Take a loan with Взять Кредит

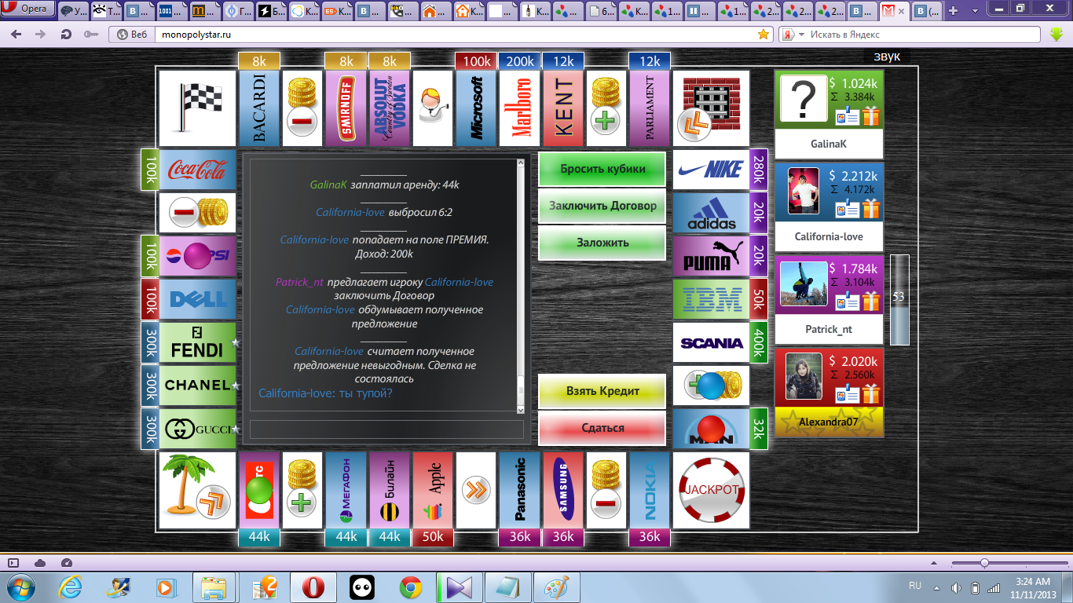coord(602,390)
